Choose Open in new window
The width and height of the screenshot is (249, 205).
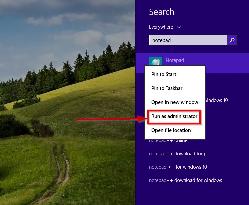tap(175, 102)
